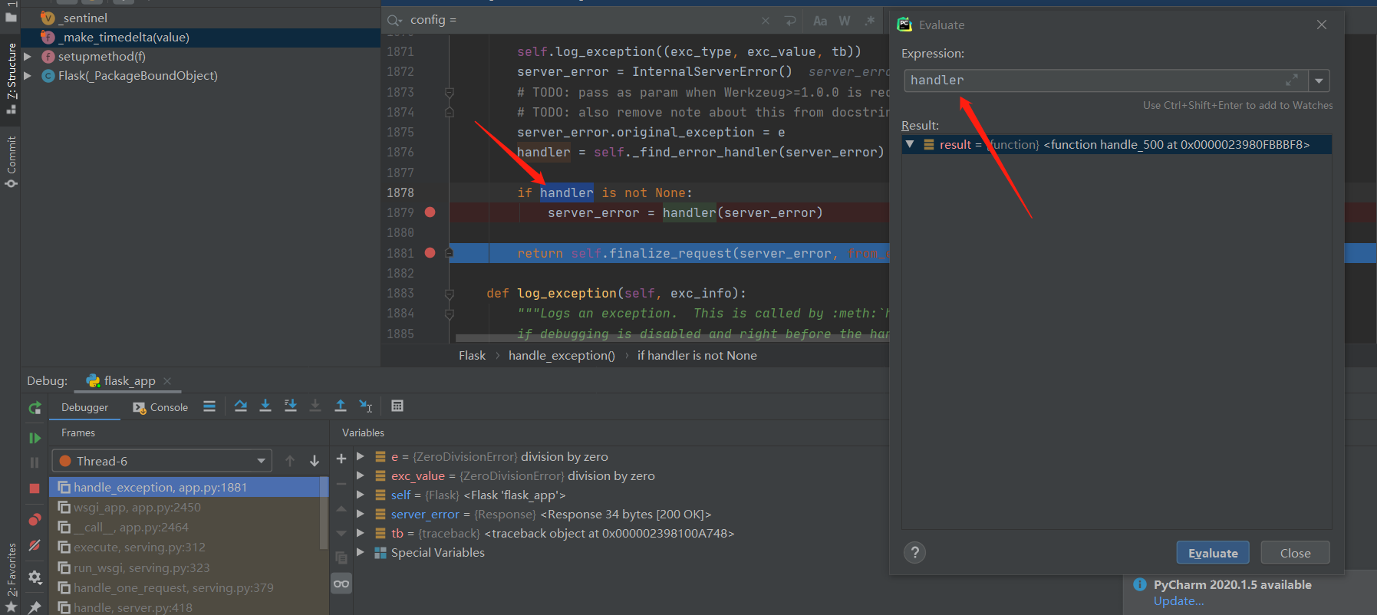This screenshot has height=615, width=1377.
Task: Open View Breakpoints double red circle icon
Action: point(35,520)
